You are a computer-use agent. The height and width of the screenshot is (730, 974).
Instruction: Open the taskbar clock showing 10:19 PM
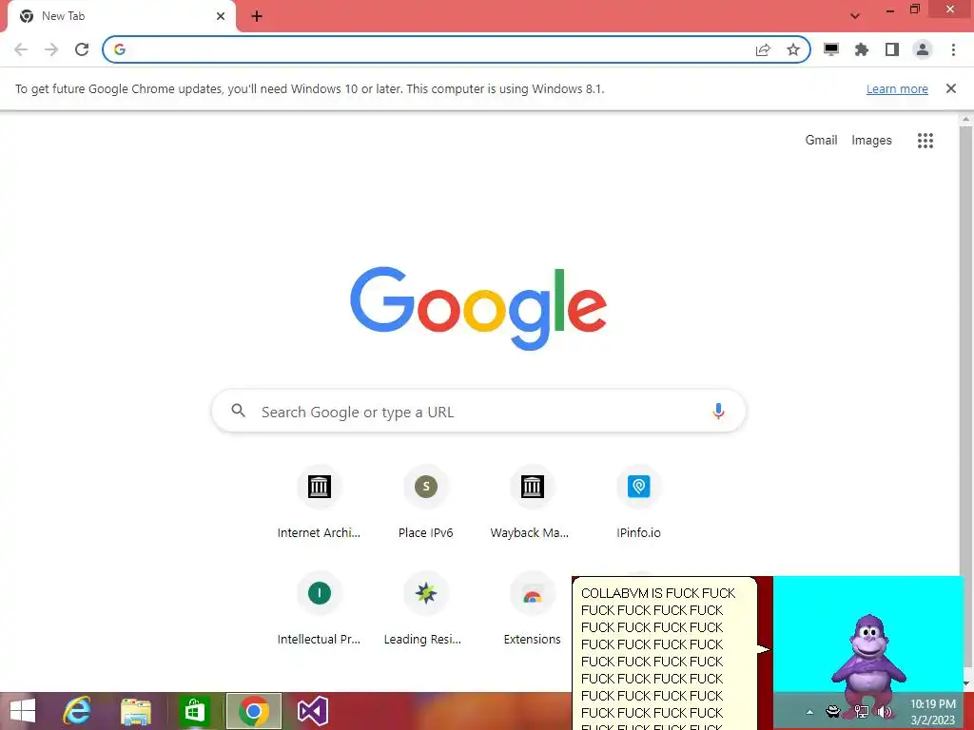pos(932,712)
